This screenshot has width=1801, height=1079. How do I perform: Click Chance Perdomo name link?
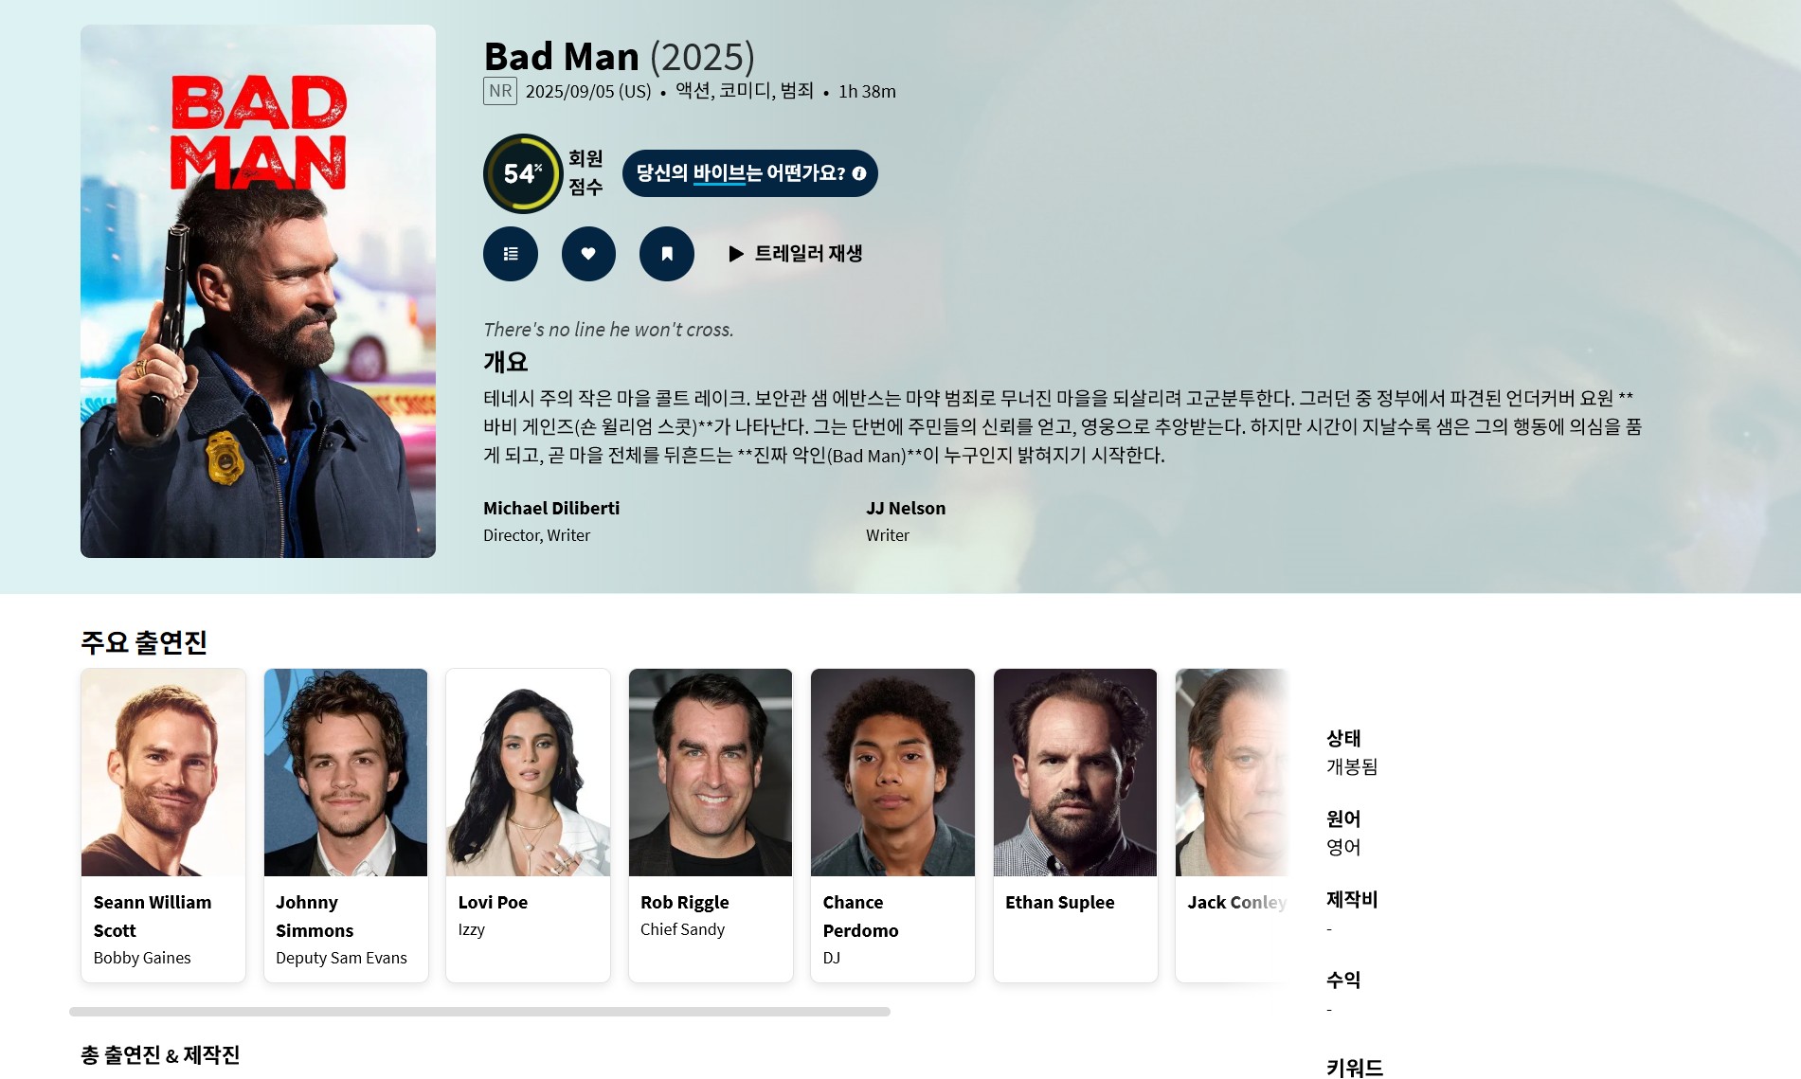click(x=860, y=916)
